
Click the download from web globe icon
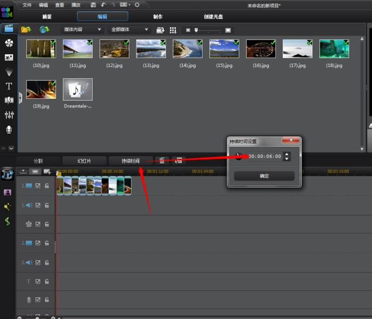pyautogui.click(x=44, y=30)
